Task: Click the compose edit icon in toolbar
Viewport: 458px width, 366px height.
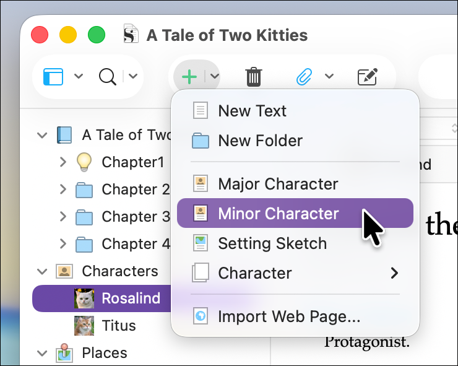Action: 368,77
